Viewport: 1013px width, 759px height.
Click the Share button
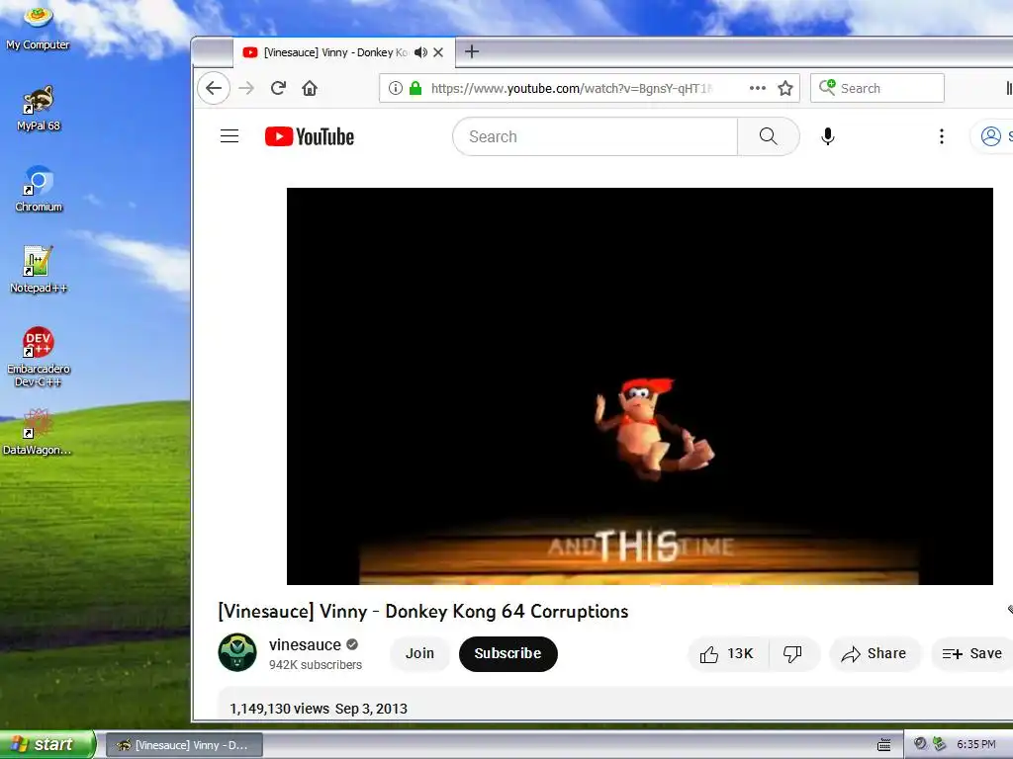[x=875, y=654]
